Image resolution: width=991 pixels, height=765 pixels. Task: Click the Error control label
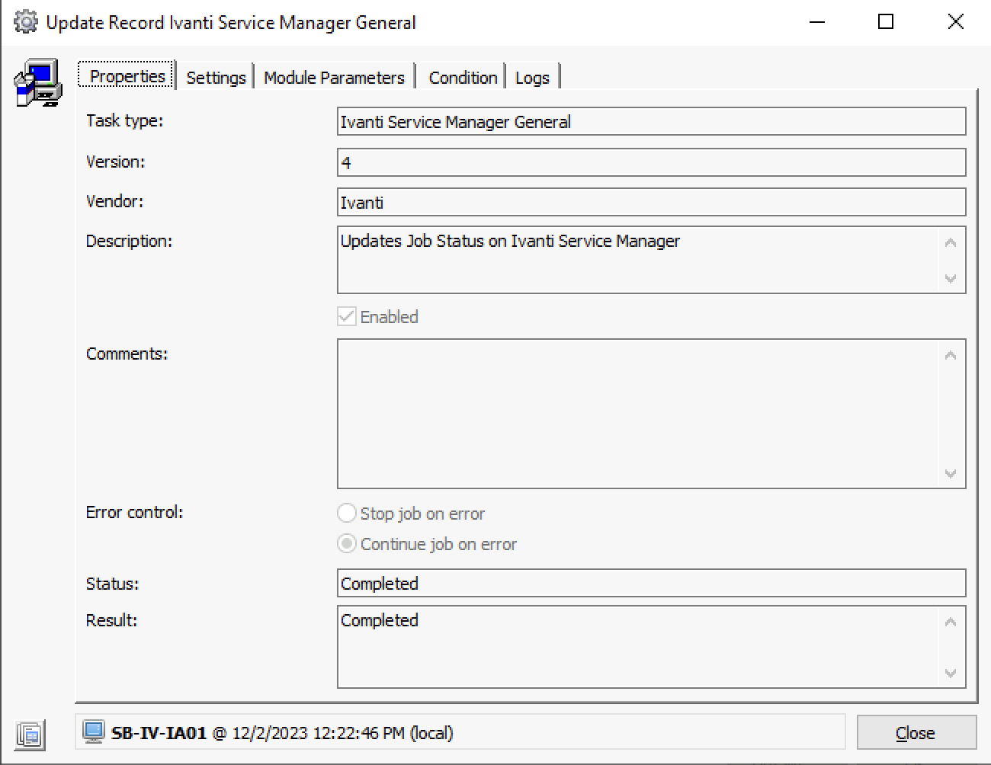click(x=135, y=513)
